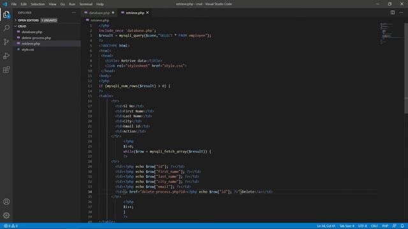
Task: Open the Terminal menu
Action: click(86, 4)
